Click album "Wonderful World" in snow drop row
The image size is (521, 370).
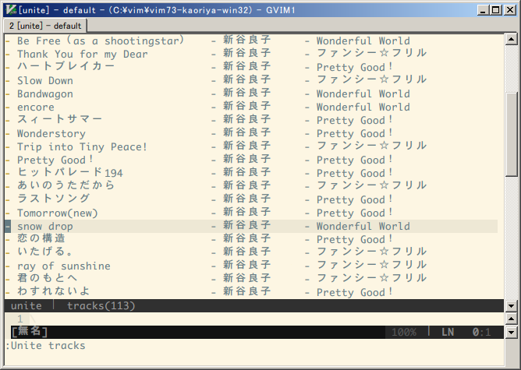click(363, 227)
